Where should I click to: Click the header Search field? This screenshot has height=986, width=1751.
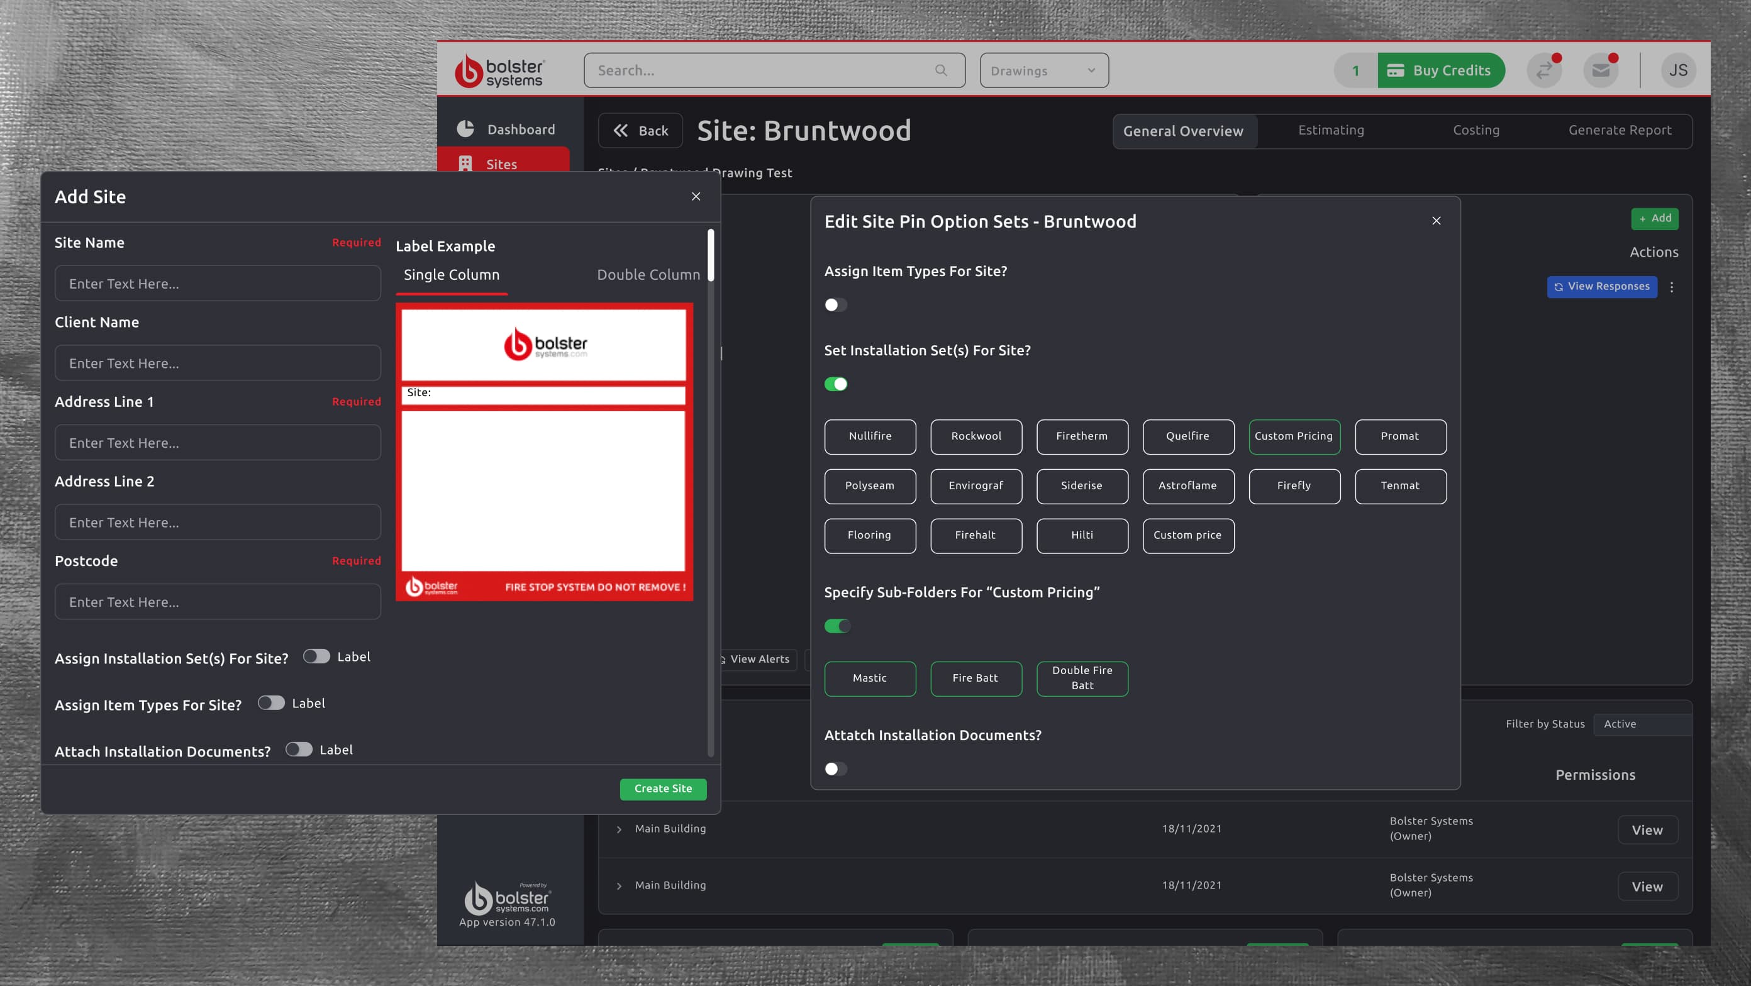pyautogui.click(x=774, y=70)
